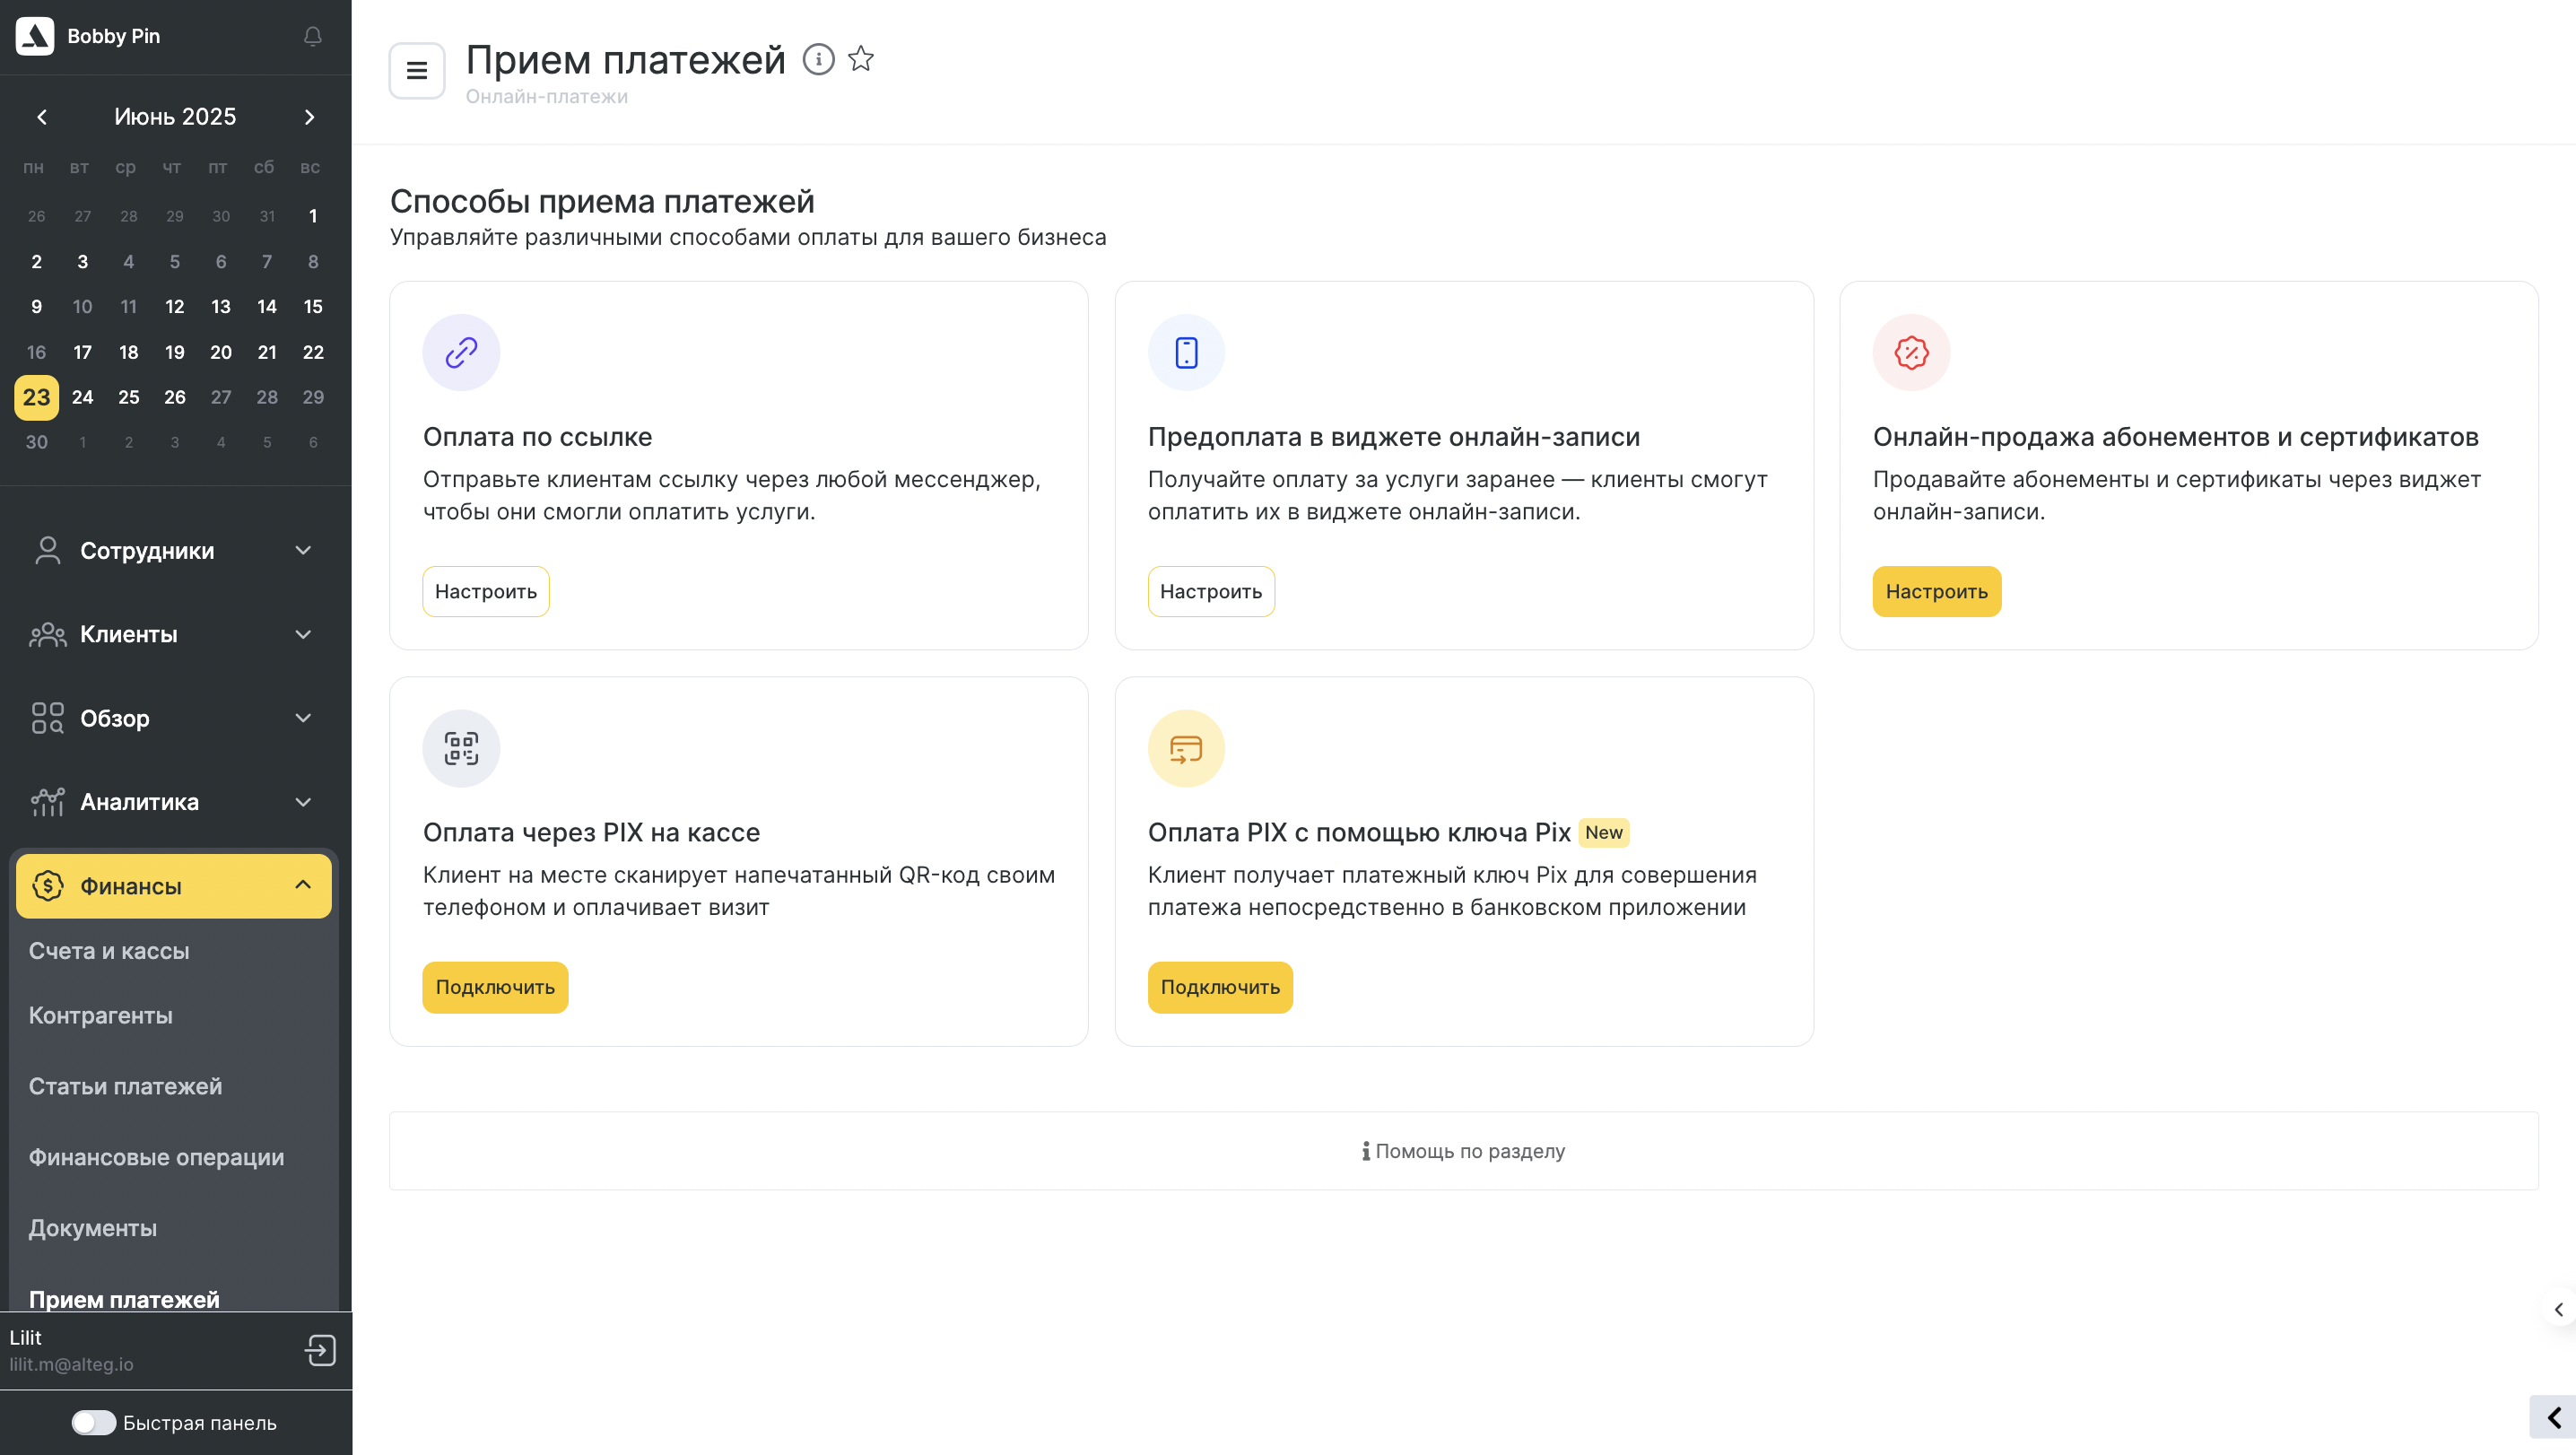This screenshot has width=2576, height=1455.
Task: Select June 23 in the calendar
Action: tap(37, 397)
